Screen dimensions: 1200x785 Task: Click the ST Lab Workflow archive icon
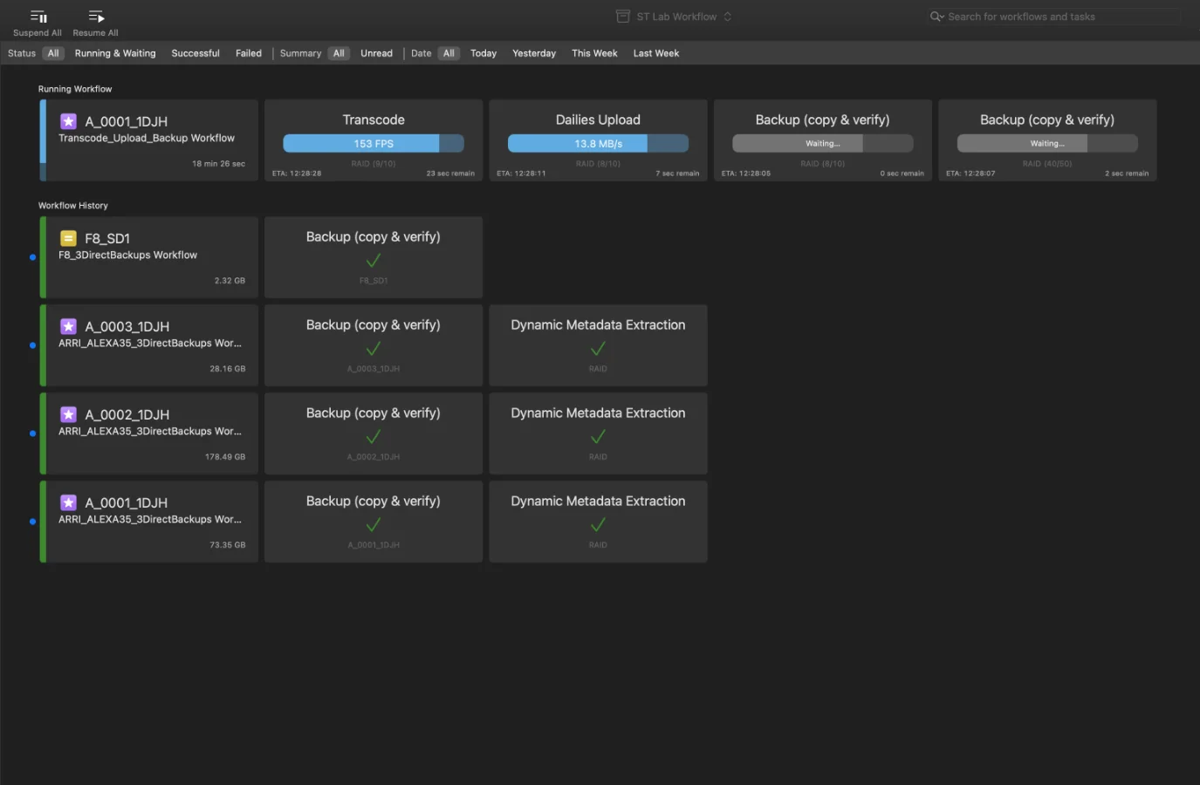623,17
